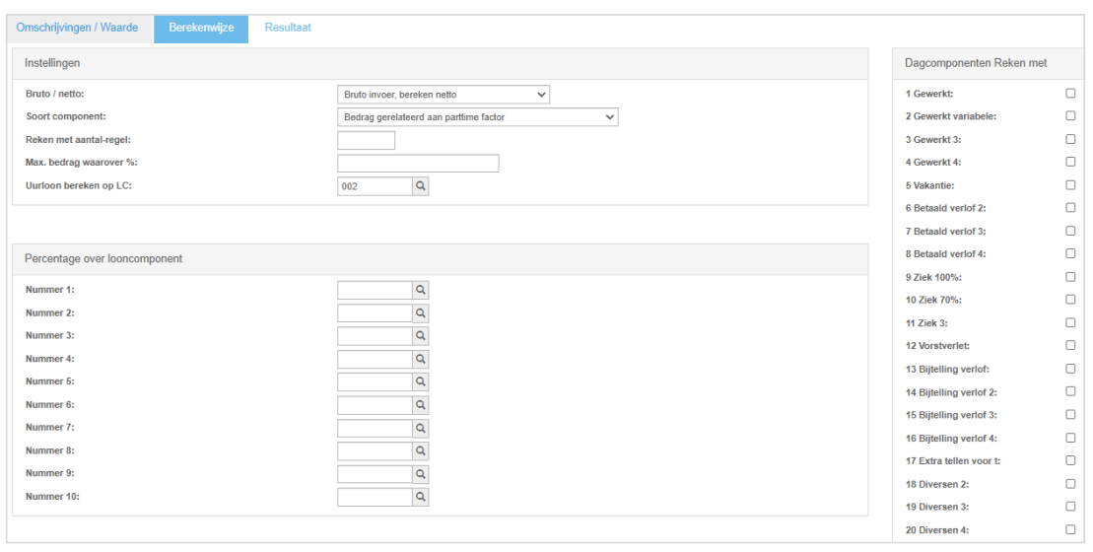Tick 14 Bijtelling verlof 2 checkbox
This screenshot has width=1093, height=552.
pos(1070,391)
